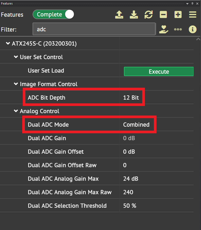Open the info icon

pyautogui.click(x=193, y=29)
